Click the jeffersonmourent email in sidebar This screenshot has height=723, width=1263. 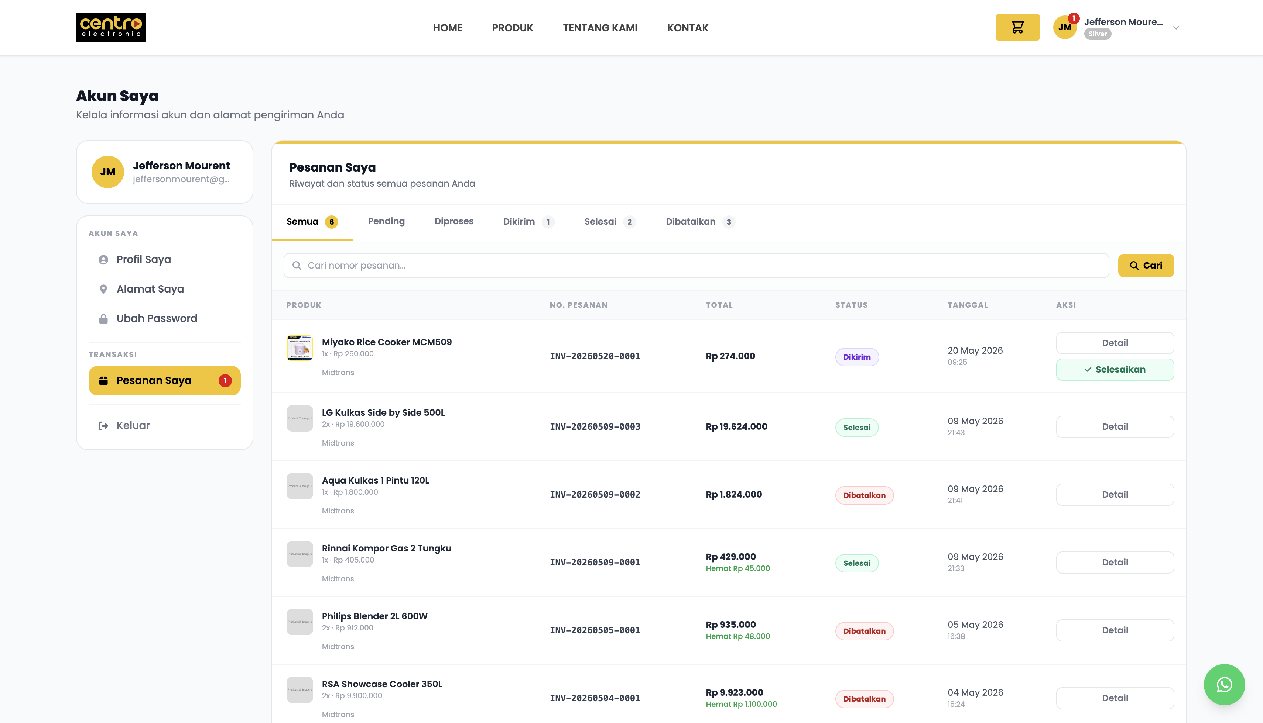point(181,179)
